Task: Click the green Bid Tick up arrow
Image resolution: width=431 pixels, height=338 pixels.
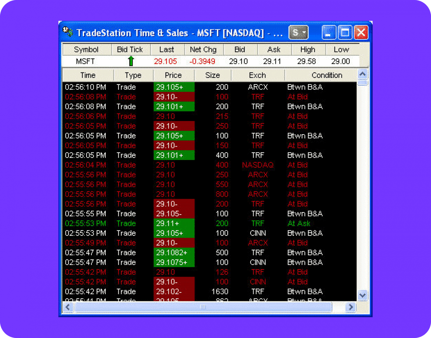Action: click(x=131, y=61)
